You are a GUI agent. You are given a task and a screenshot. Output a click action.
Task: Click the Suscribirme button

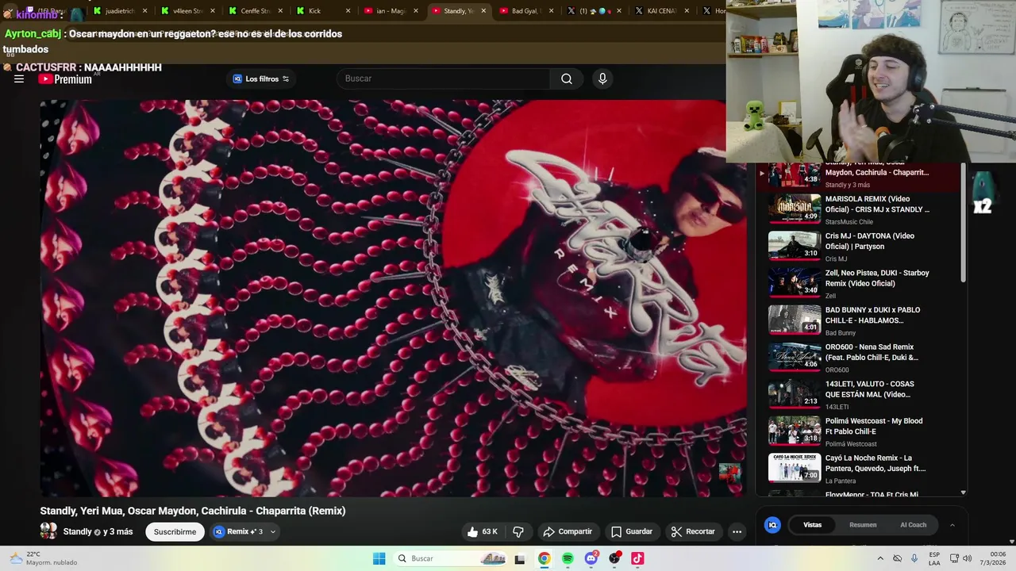coord(175,532)
